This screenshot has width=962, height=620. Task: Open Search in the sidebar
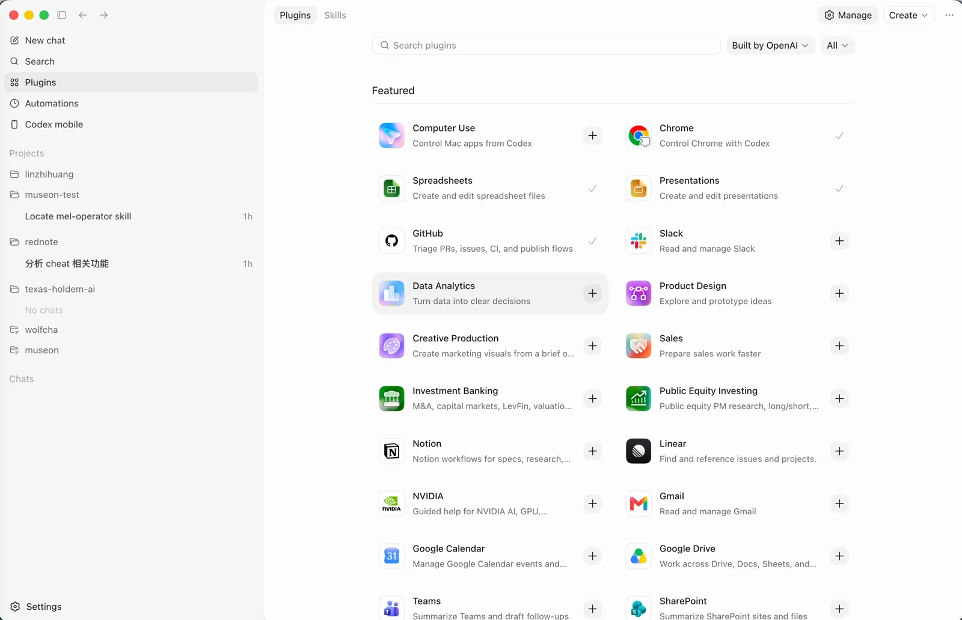(x=130, y=61)
